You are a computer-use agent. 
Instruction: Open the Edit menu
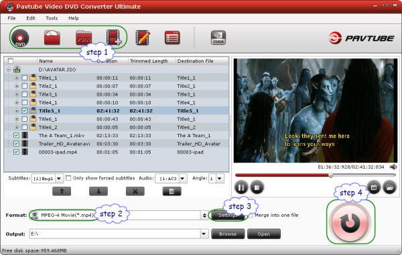click(x=31, y=18)
